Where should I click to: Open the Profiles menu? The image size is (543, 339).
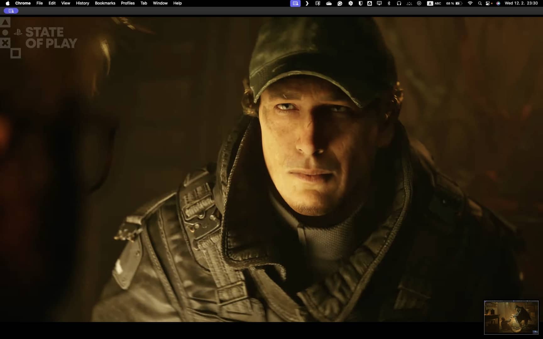click(128, 3)
